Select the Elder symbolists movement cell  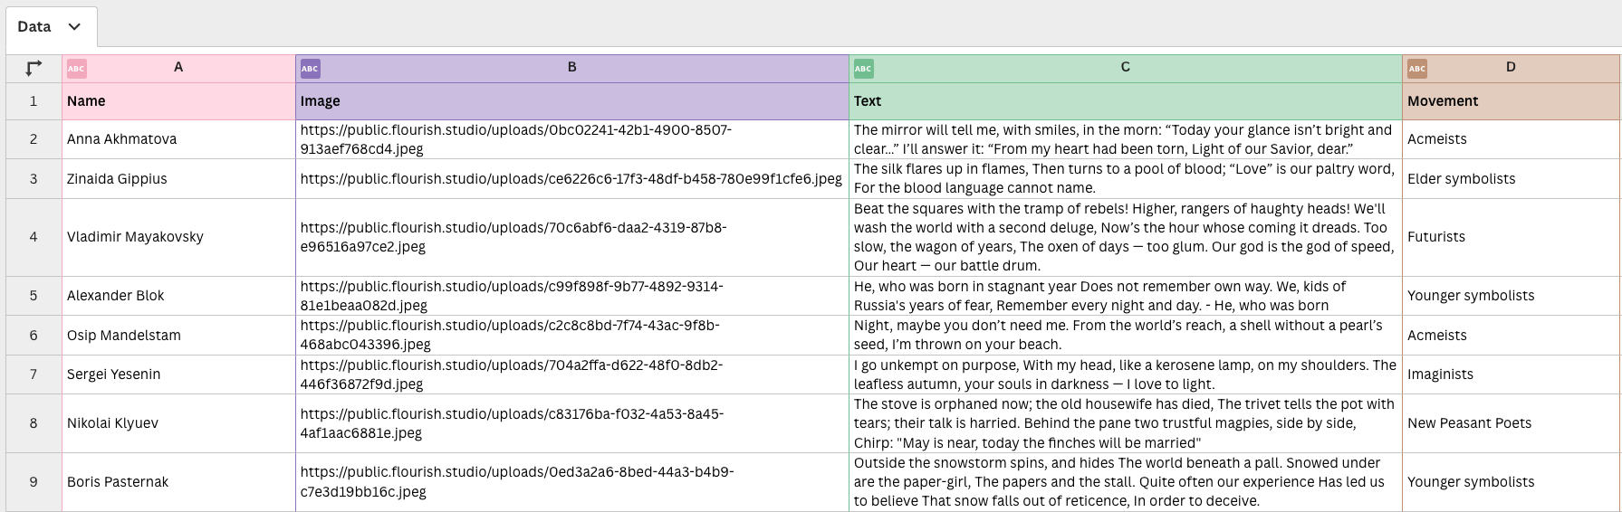point(1511,179)
